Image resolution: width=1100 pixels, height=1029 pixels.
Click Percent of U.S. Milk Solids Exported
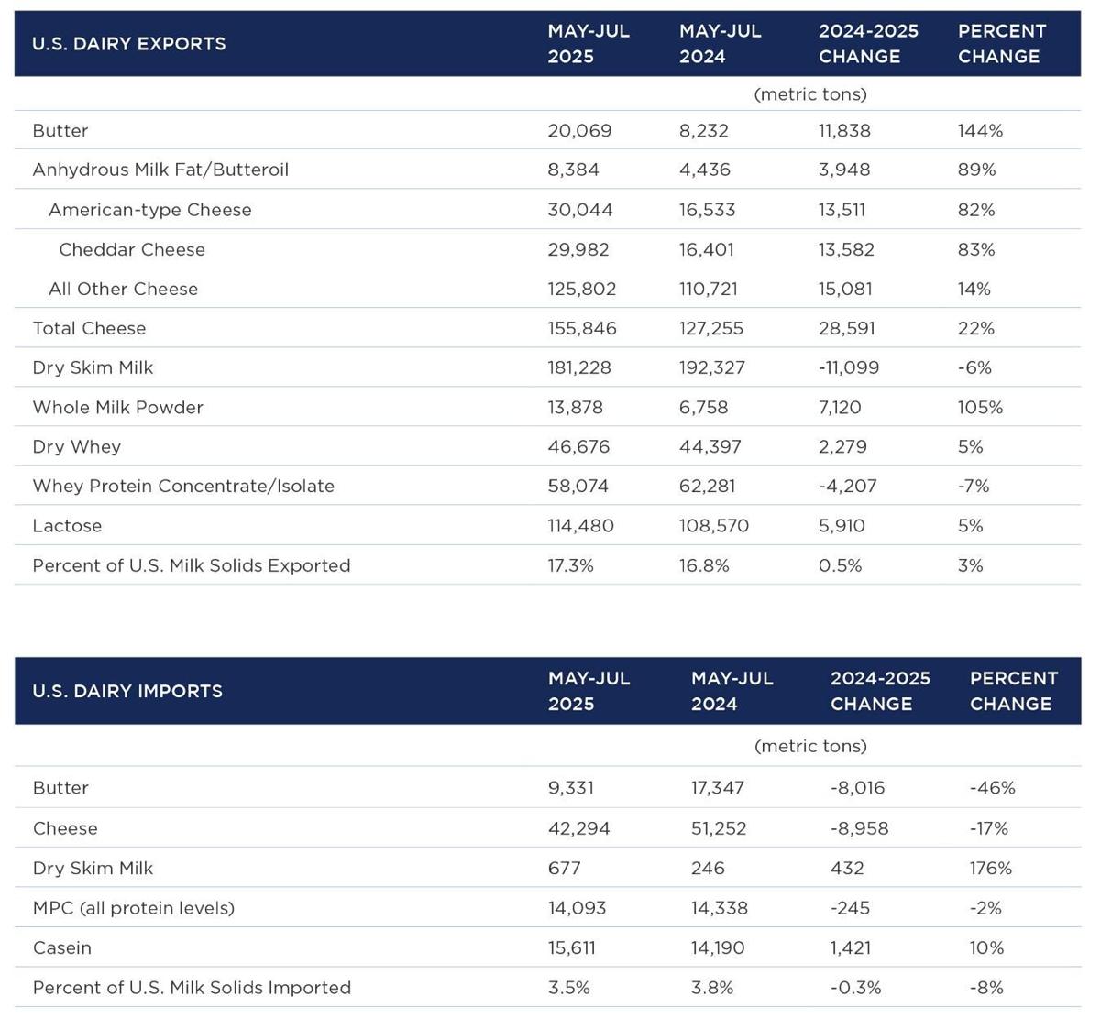point(192,565)
